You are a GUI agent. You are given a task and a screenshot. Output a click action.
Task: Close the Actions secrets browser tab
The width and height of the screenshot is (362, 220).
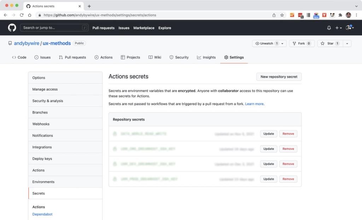pos(80,6)
